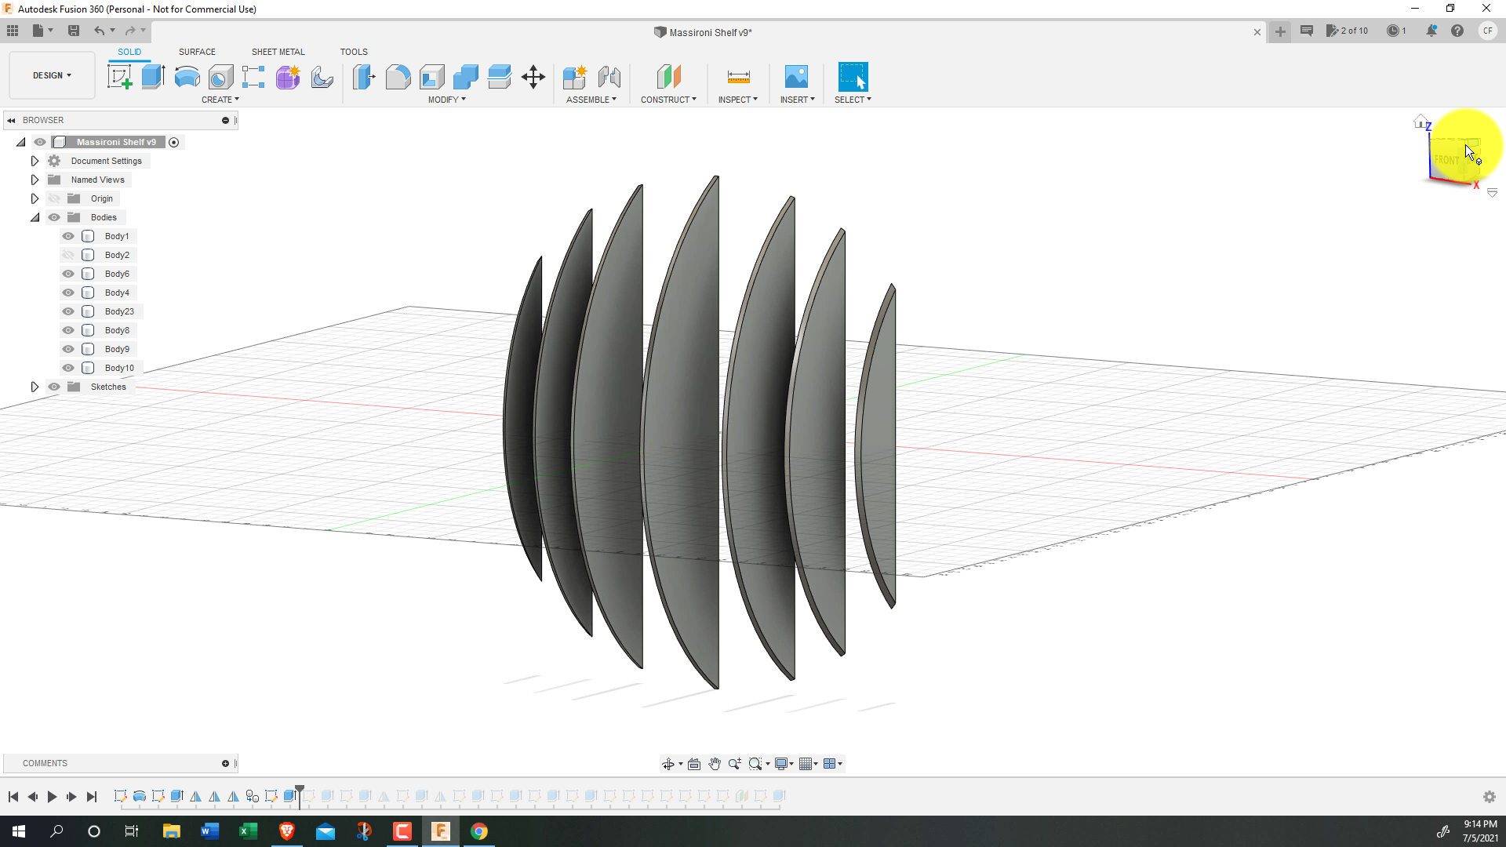Switch to the SHEET METAL tab
Viewport: 1506px width, 847px height.
278,52
